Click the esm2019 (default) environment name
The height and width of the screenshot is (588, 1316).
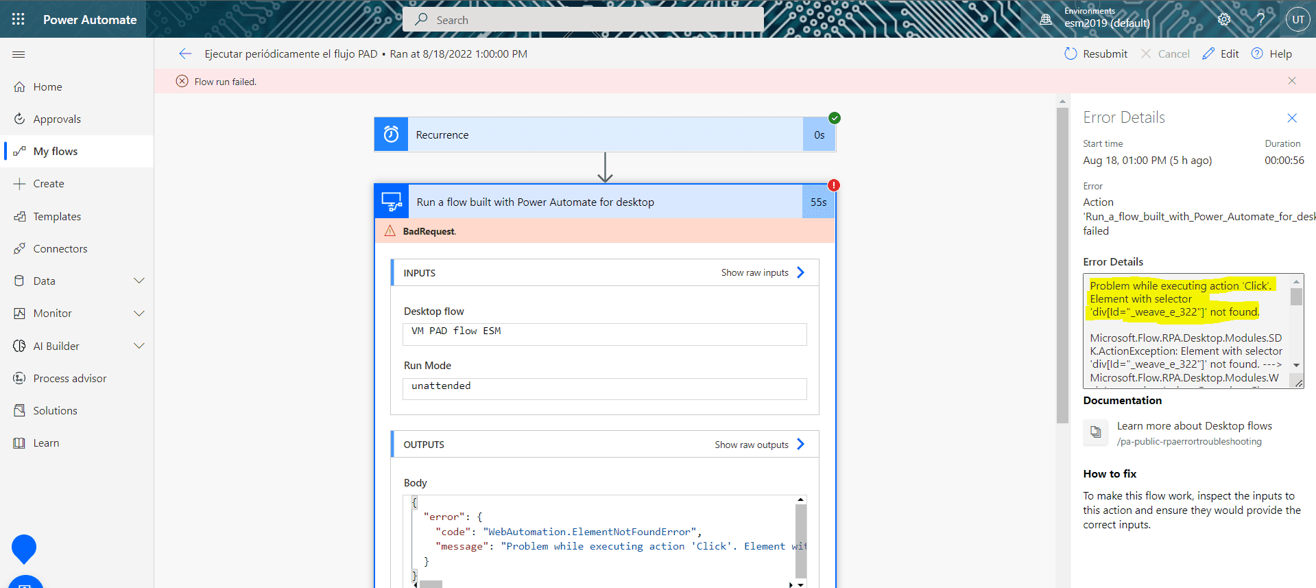1107,23
